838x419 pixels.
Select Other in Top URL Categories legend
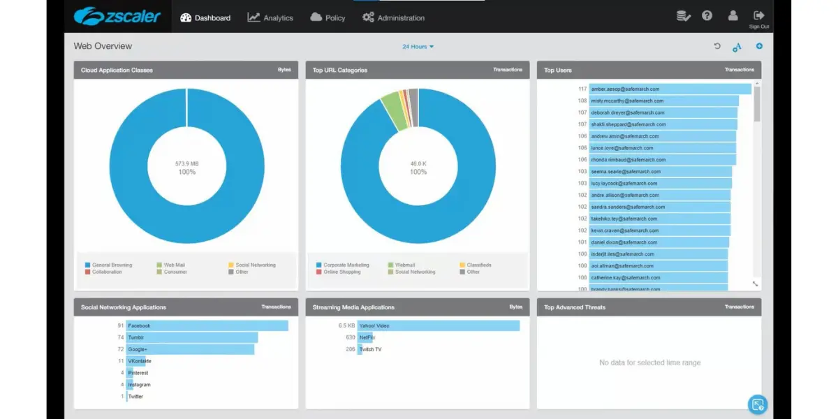point(469,272)
